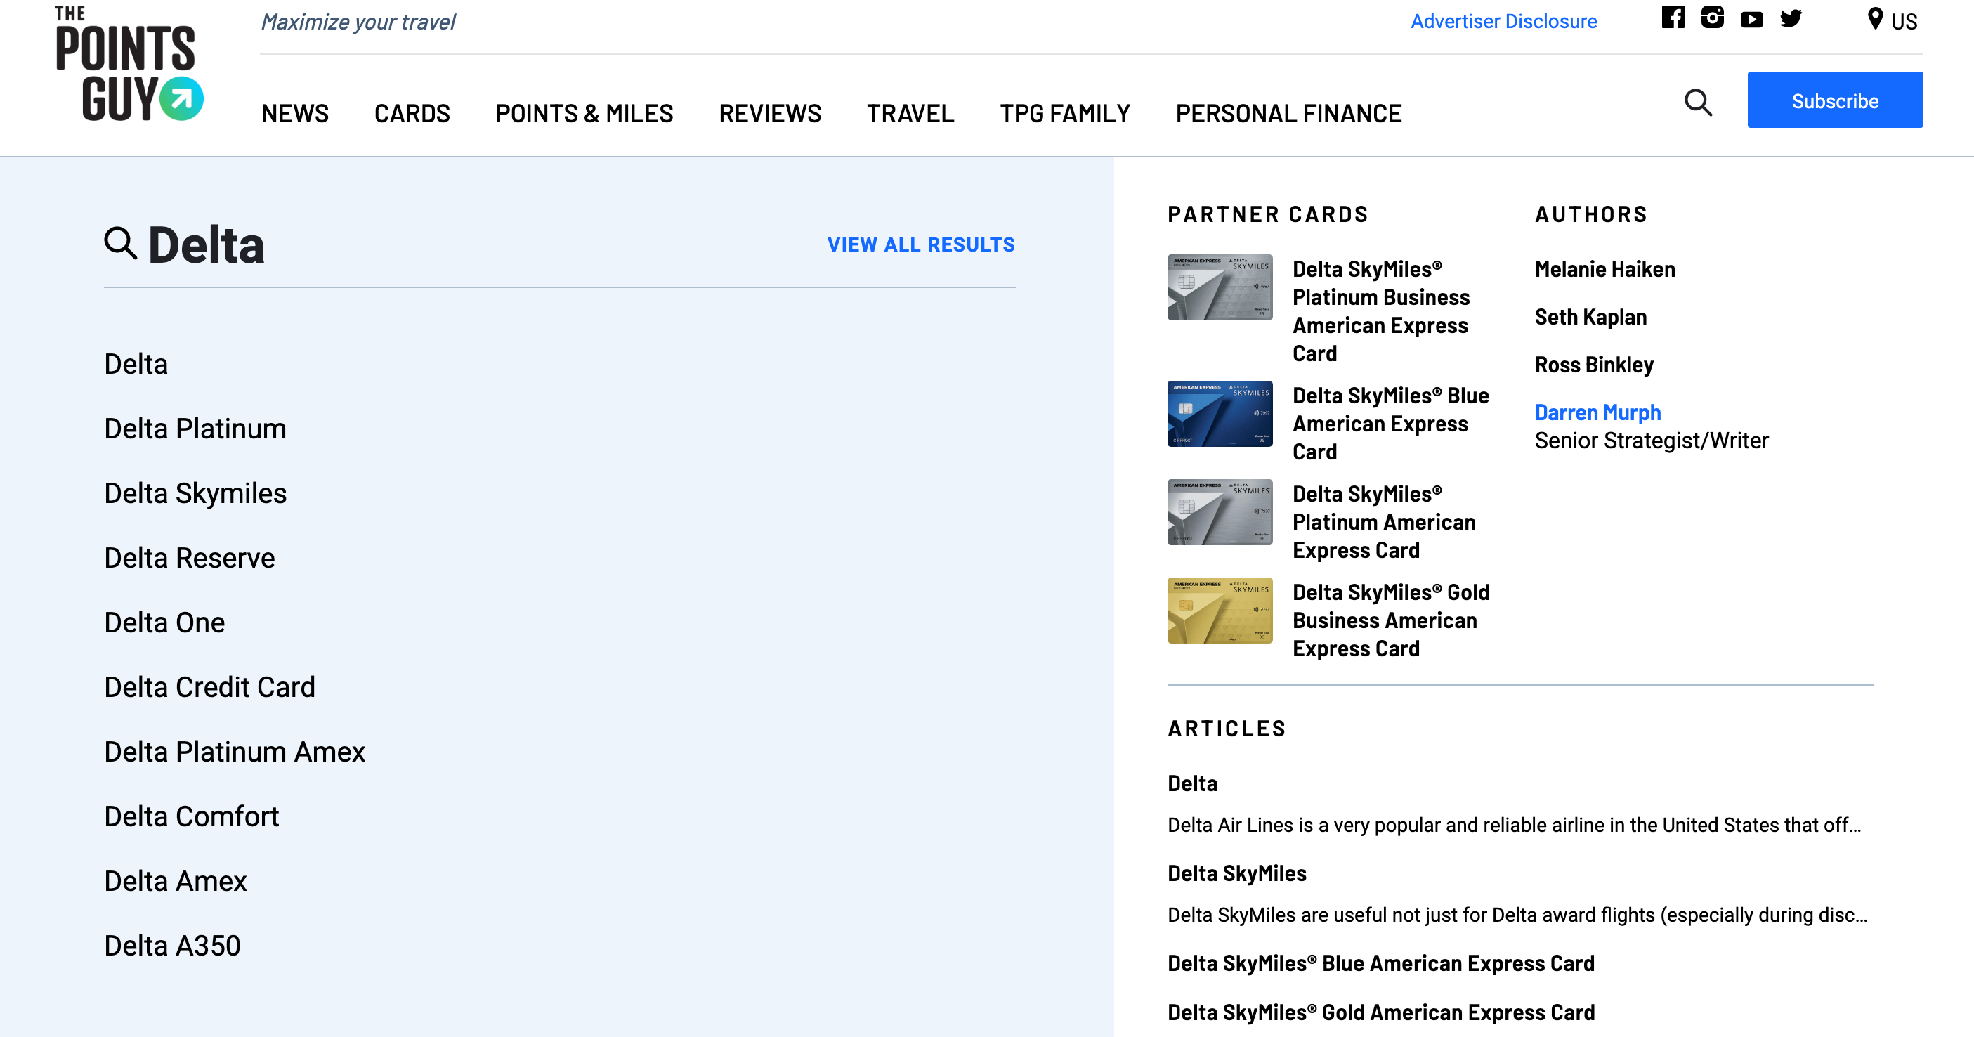Screen dimensions: 1974x1037
Task: Click the Delta SkyMiles Platinum Business card image
Action: 1220,287
